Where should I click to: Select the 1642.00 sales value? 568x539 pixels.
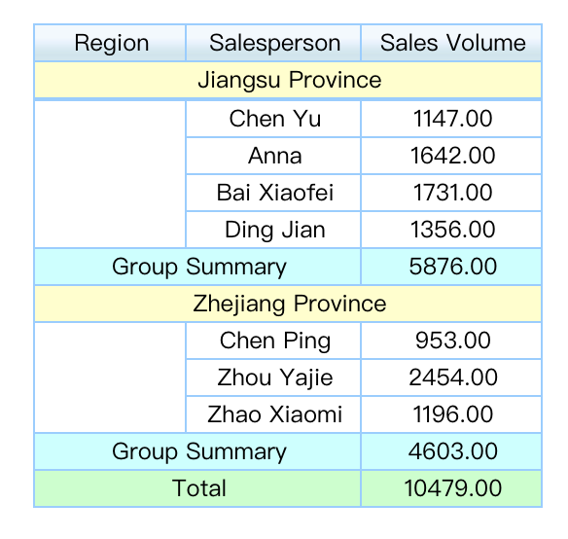pos(451,156)
